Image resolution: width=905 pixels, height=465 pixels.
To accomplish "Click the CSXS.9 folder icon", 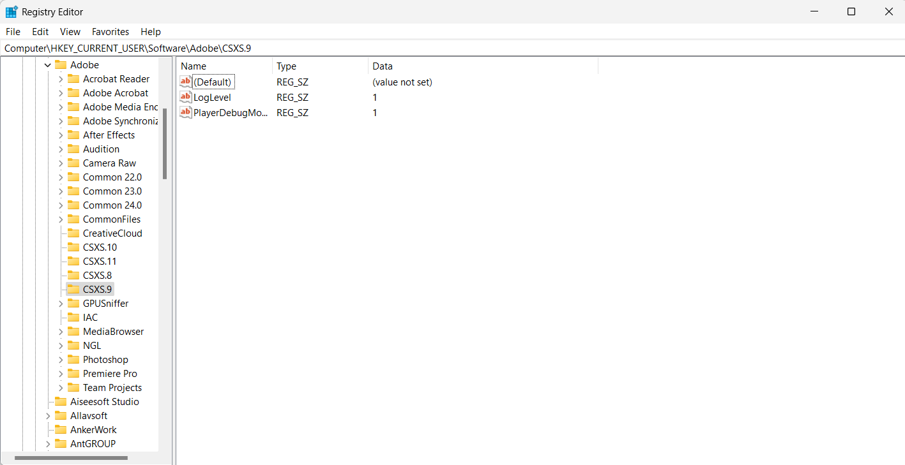I will click(x=73, y=290).
